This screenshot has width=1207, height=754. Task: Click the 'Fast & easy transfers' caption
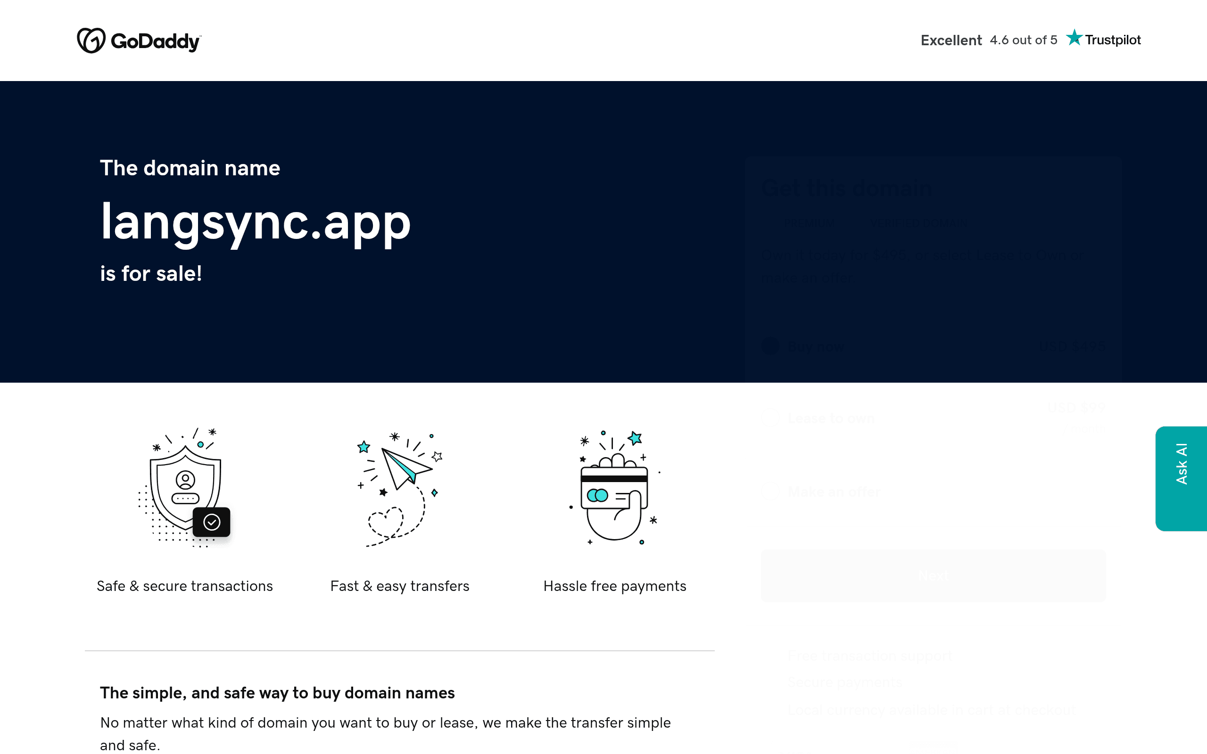(x=399, y=586)
